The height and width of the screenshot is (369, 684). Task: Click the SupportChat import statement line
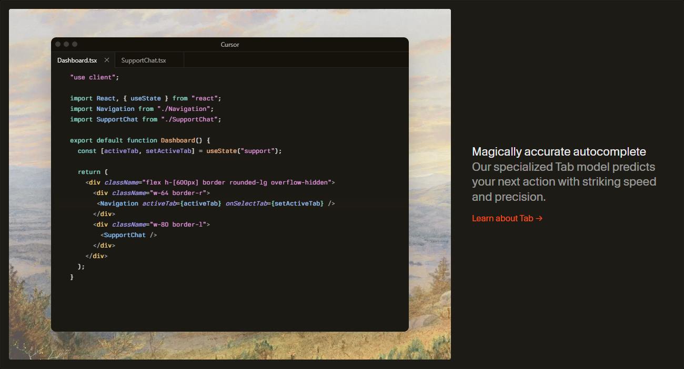(145, 119)
